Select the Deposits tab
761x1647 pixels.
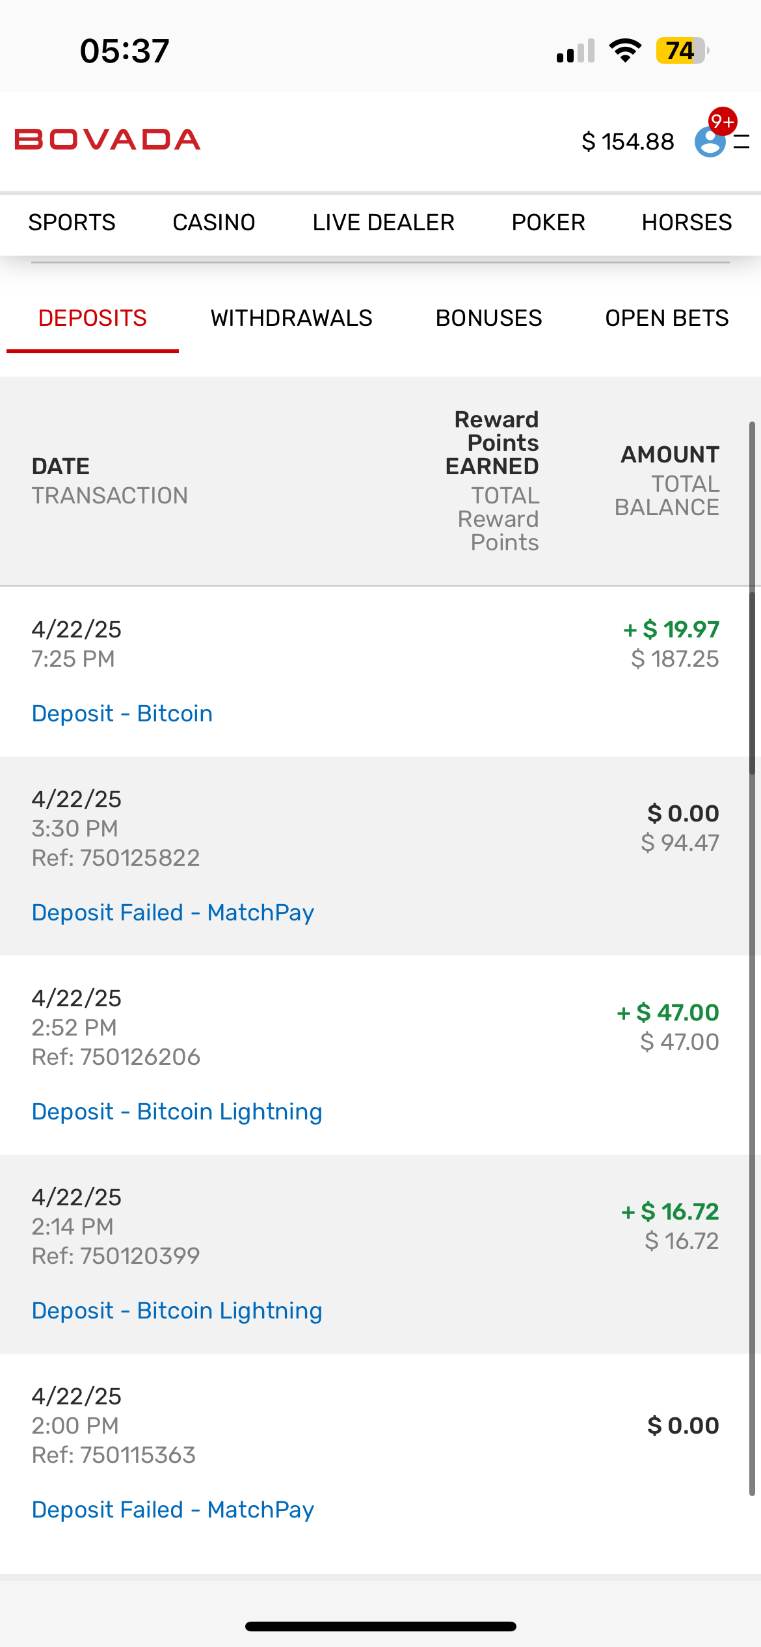tap(92, 318)
